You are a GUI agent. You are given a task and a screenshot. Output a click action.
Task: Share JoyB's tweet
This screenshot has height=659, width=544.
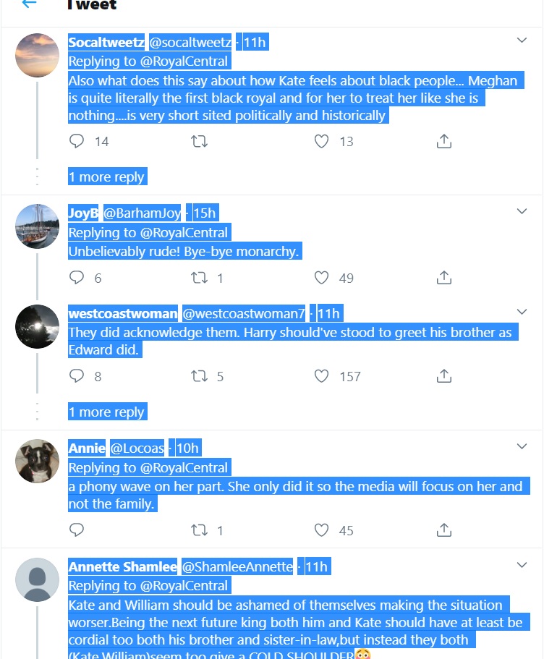444,278
